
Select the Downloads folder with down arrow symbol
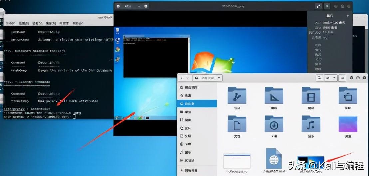(x=274, y=126)
